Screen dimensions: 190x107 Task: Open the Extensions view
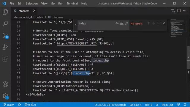5,59
